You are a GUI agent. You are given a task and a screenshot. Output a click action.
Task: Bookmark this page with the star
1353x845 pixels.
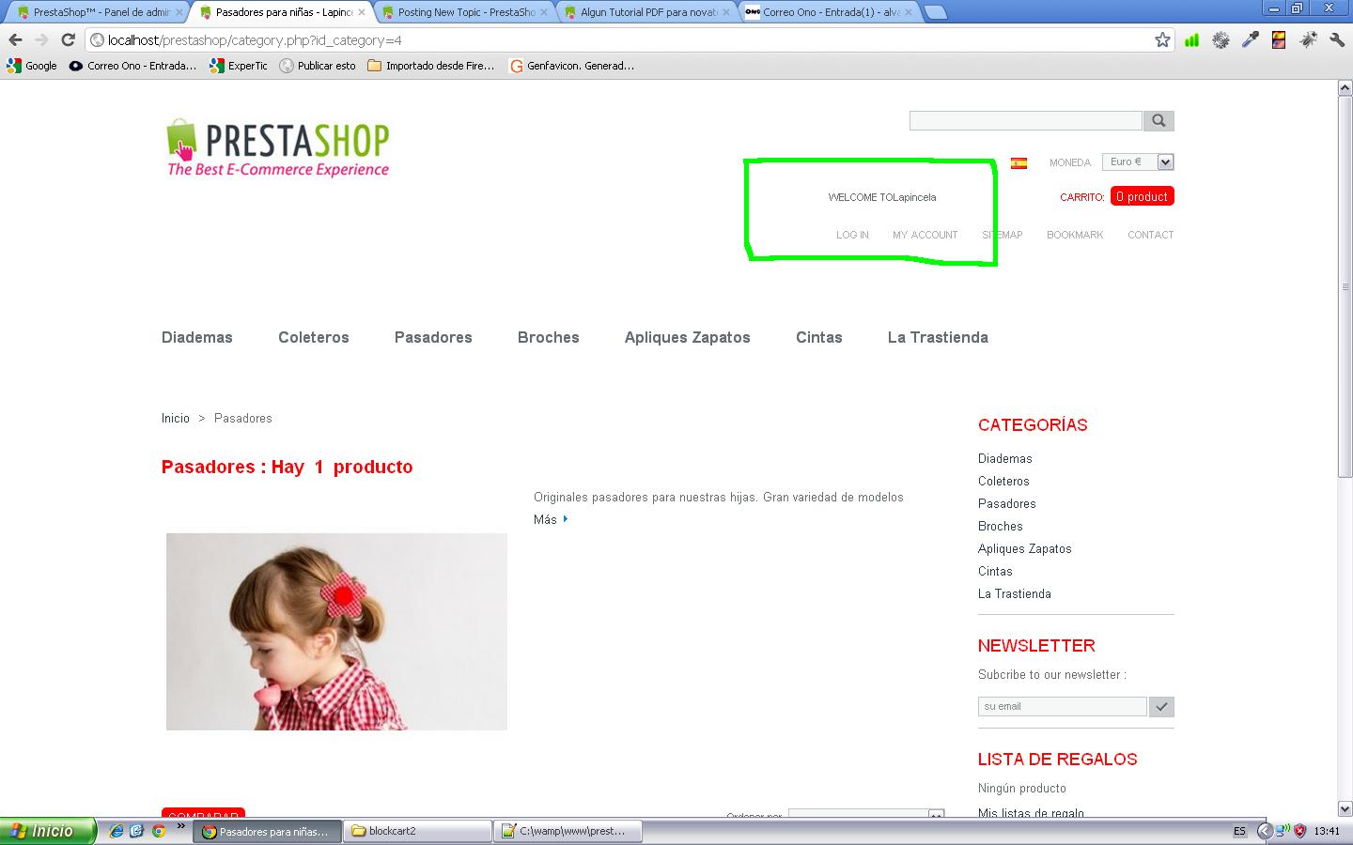[1162, 39]
